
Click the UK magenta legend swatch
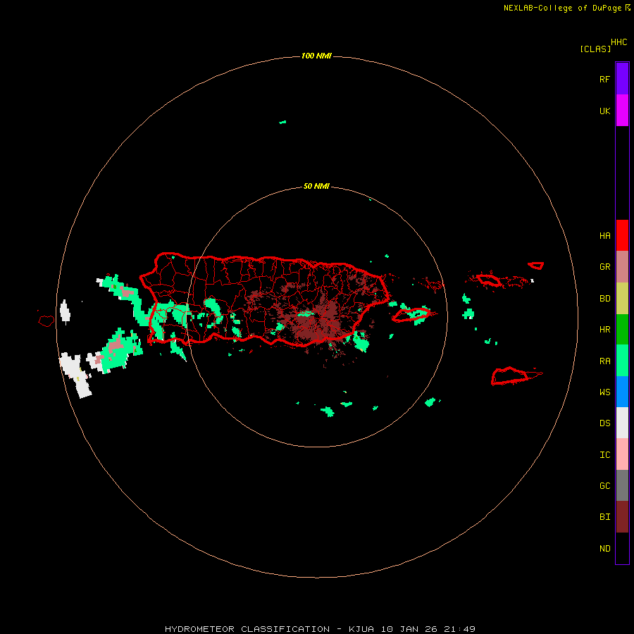coord(622,111)
